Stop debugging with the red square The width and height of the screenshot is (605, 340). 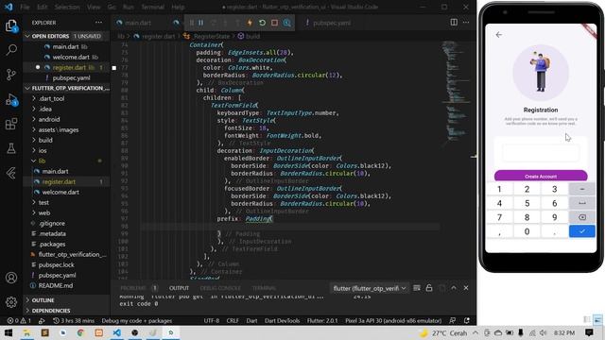tap(274, 23)
